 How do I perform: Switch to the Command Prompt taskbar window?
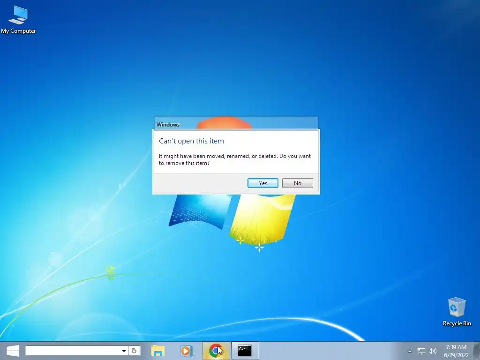(x=245, y=351)
